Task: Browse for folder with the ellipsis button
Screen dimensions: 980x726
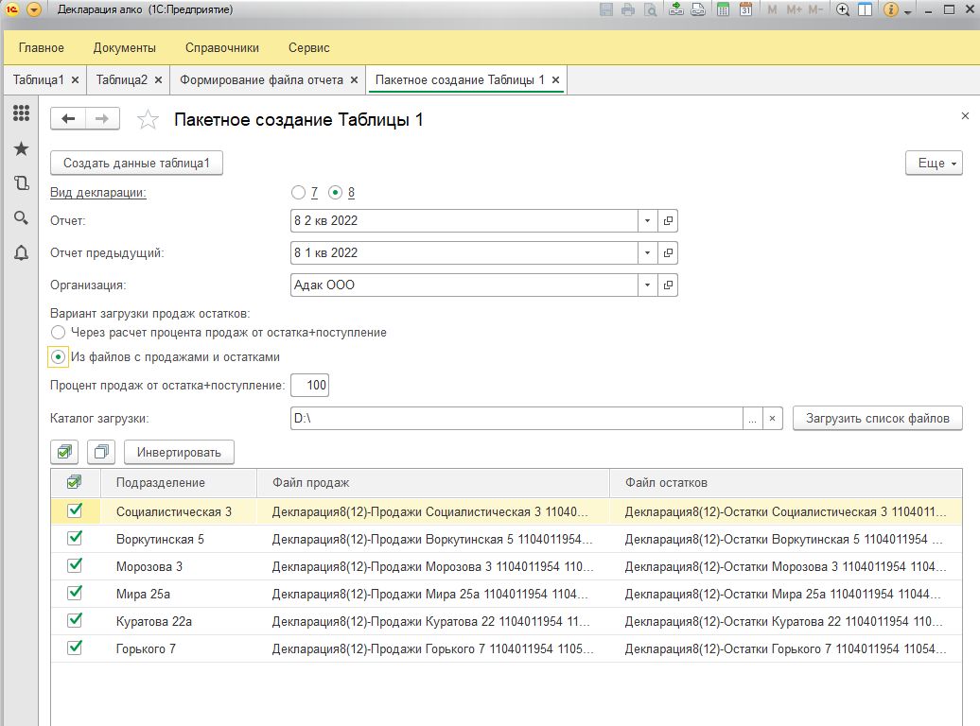Action: pyautogui.click(x=753, y=419)
